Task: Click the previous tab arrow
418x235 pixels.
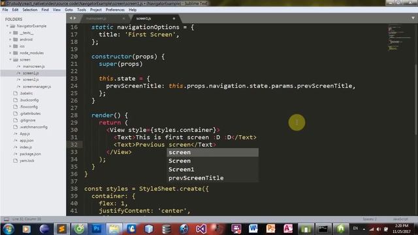Action: pyautogui.click(x=71, y=18)
